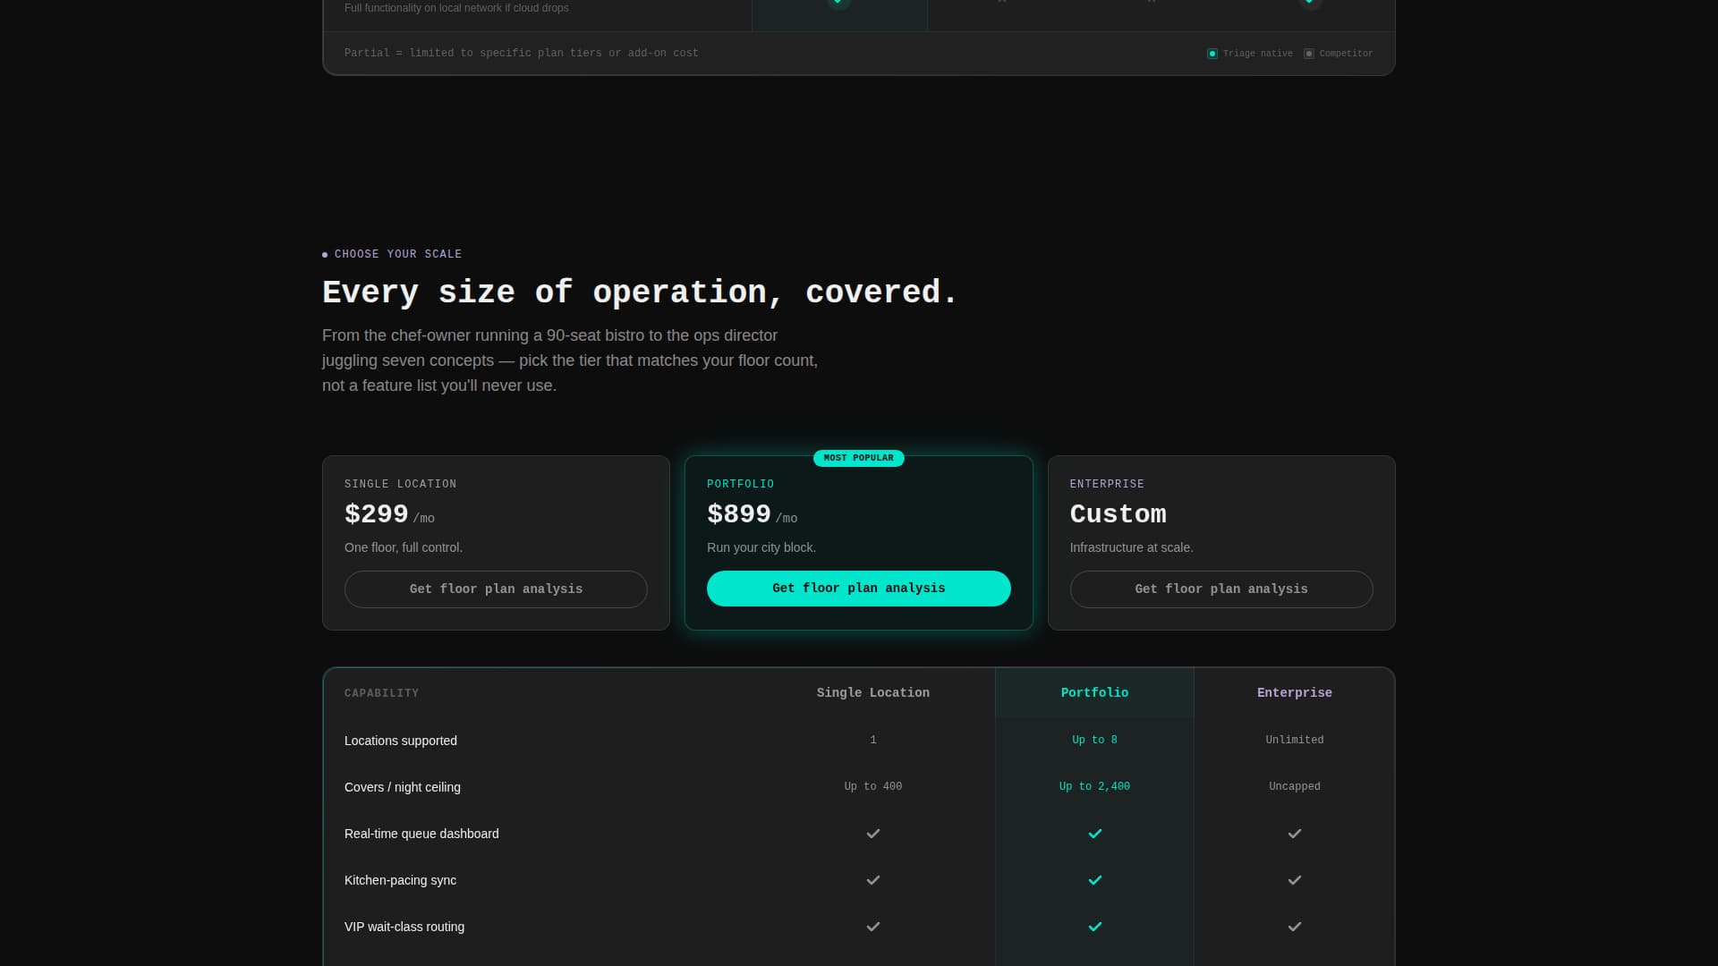Viewport: 1718px width, 966px height.
Task: Click the $299 /mo price
Action: click(389, 515)
